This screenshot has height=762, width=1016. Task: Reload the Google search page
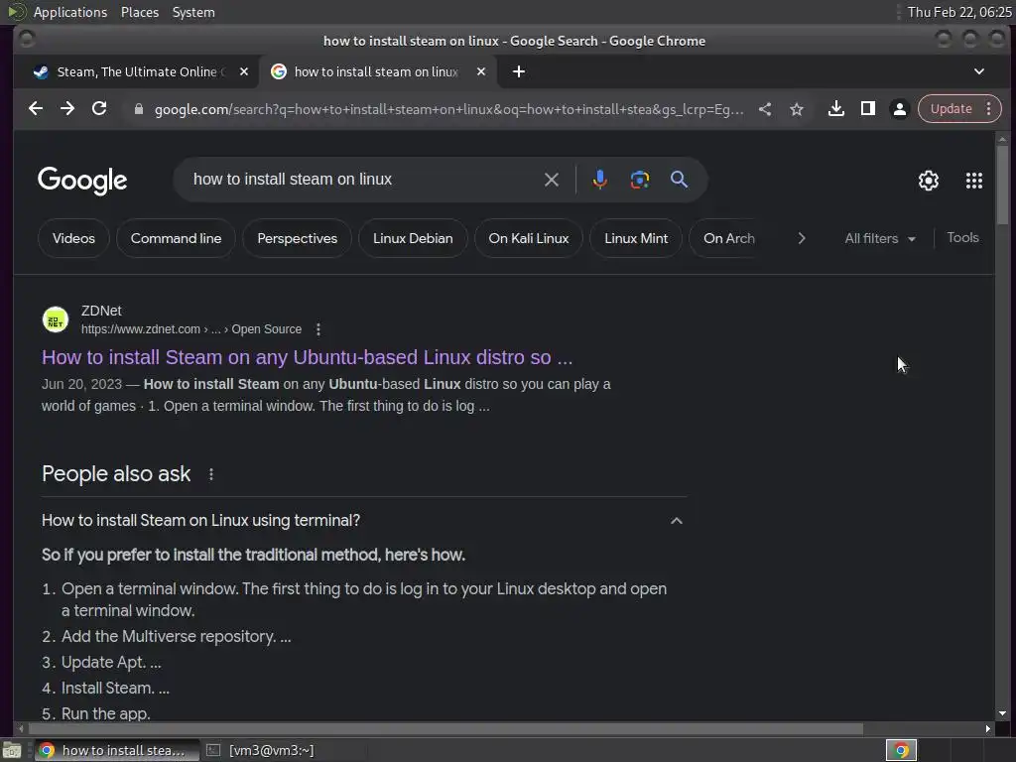[99, 109]
